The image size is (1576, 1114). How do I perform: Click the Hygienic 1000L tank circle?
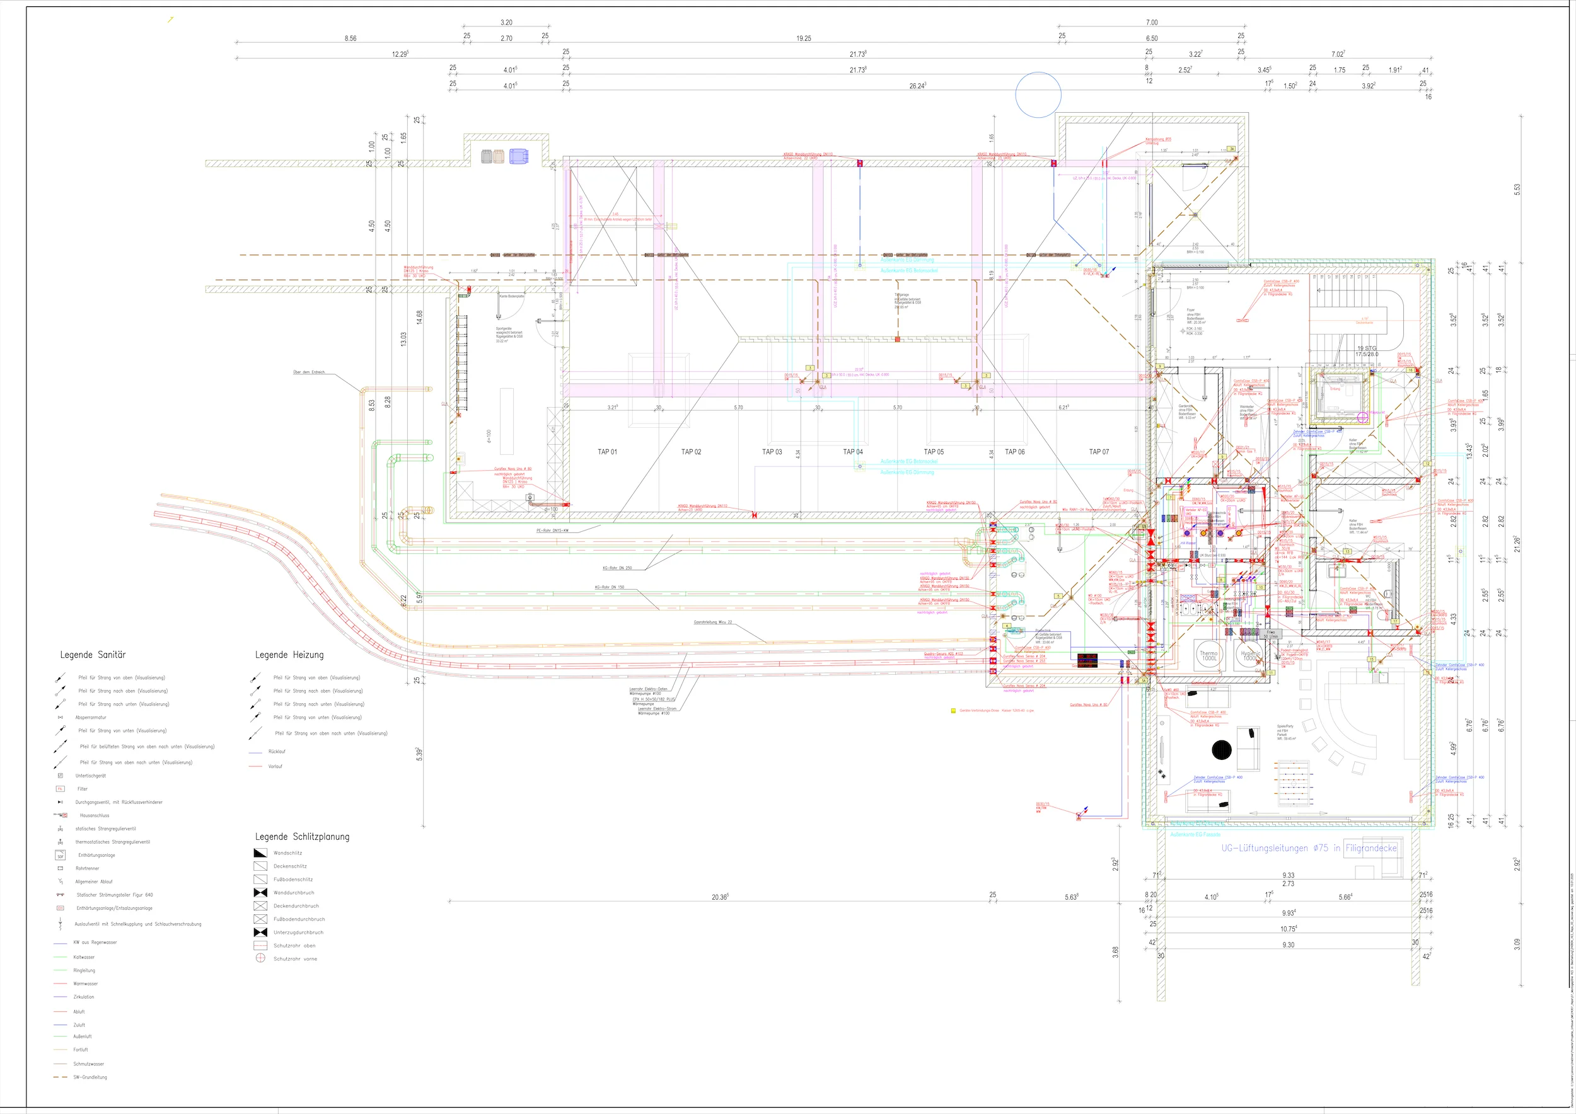pos(1249,655)
